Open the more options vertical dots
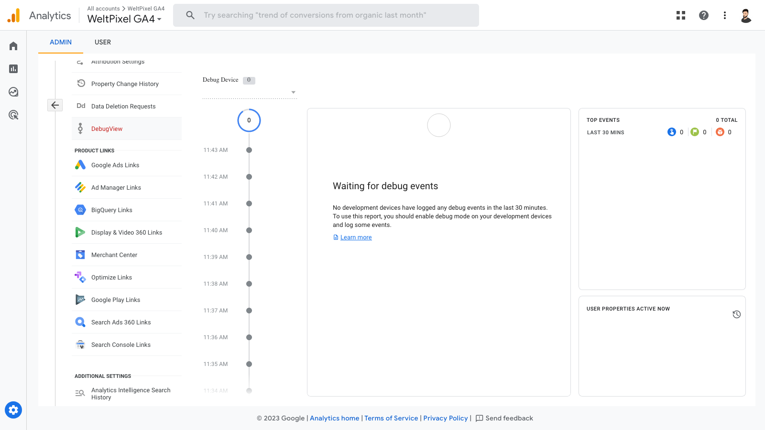Viewport: 765px width, 430px height. (x=725, y=15)
